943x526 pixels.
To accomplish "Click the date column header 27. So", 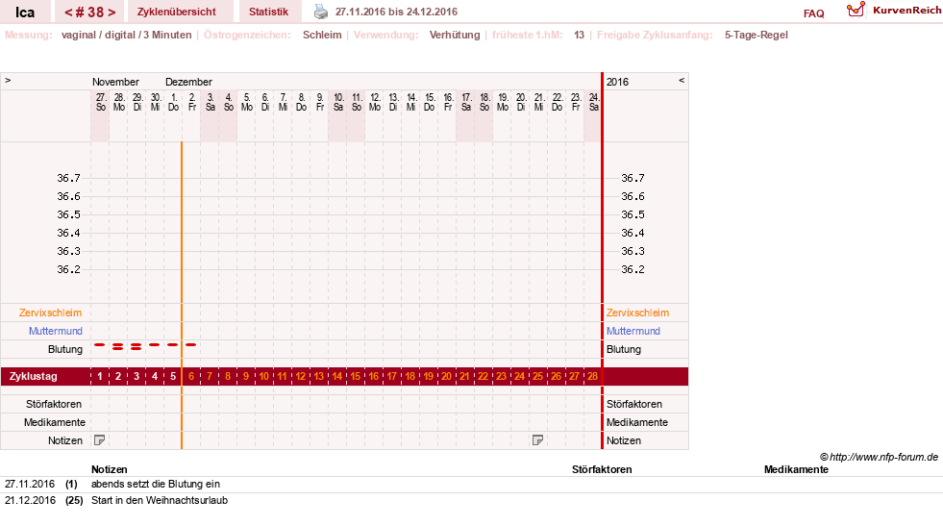I will (x=100, y=102).
